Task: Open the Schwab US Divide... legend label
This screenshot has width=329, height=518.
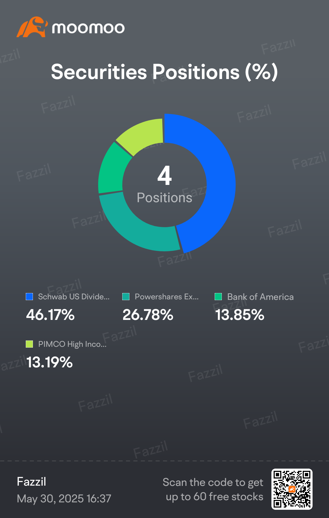Action: pos(74,297)
